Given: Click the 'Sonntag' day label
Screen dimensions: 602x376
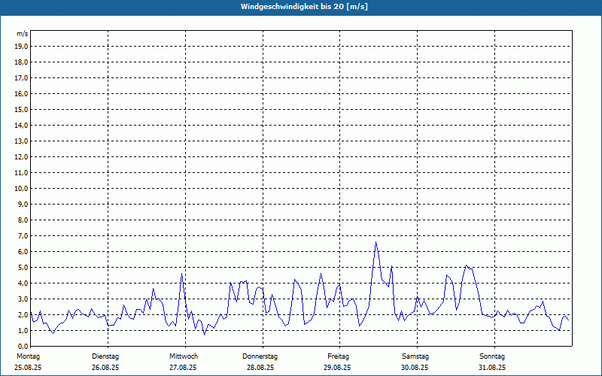Looking at the screenshot, I should 492,356.
